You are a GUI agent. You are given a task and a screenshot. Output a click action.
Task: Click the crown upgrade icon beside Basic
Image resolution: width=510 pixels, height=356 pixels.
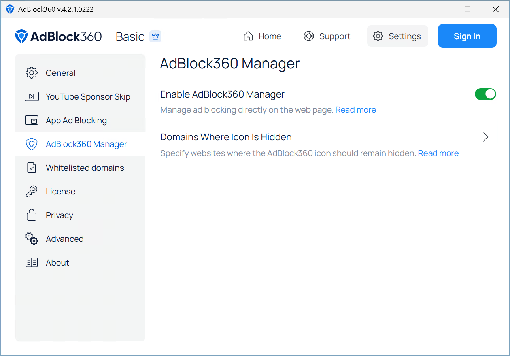tap(155, 36)
